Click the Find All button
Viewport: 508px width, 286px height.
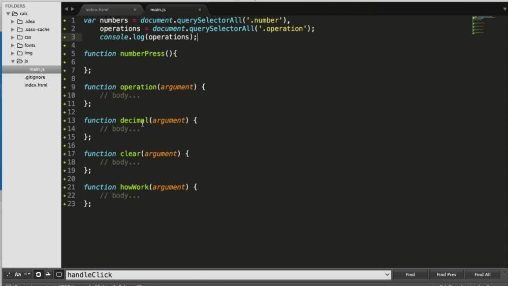[483, 275]
